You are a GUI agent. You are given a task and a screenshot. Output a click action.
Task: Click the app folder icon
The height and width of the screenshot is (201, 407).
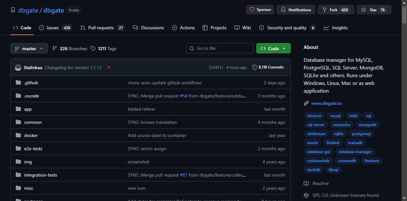(x=18, y=109)
